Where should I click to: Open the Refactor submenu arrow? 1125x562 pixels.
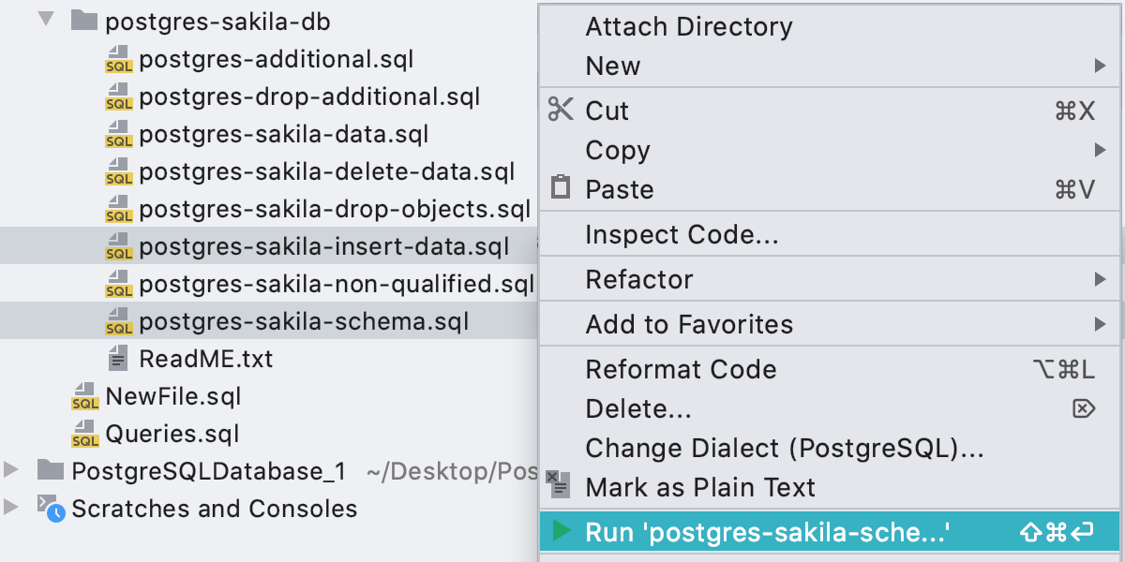[x=1100, y=279]
